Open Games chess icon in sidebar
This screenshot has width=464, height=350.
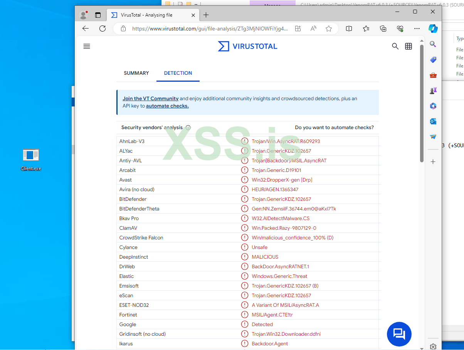(x=433, y=91)
